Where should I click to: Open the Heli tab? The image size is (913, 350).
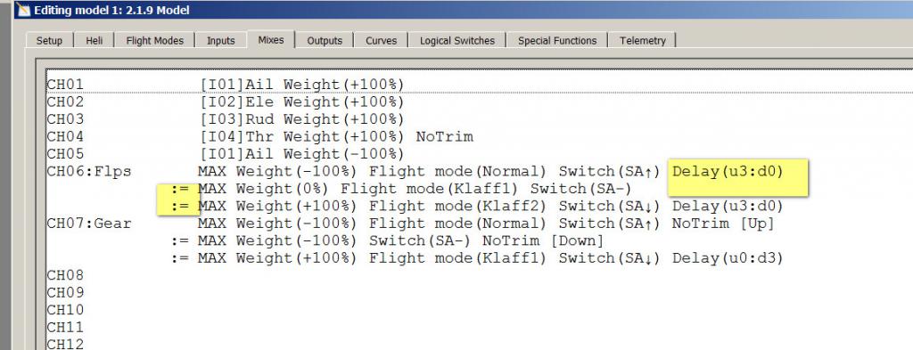95,41
